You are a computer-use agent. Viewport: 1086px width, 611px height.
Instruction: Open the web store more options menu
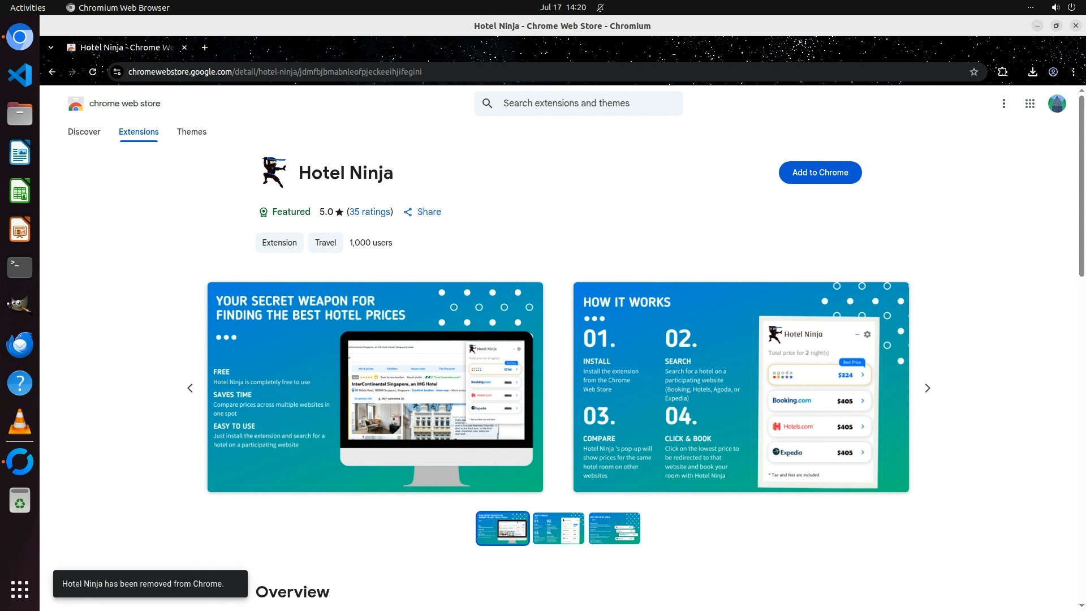point(1003,104)
